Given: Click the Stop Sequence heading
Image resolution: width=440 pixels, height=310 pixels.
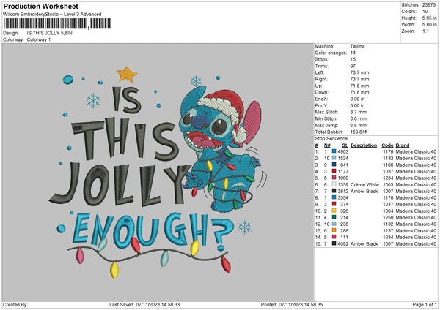Looking at the screenshot, I should 331,138.
